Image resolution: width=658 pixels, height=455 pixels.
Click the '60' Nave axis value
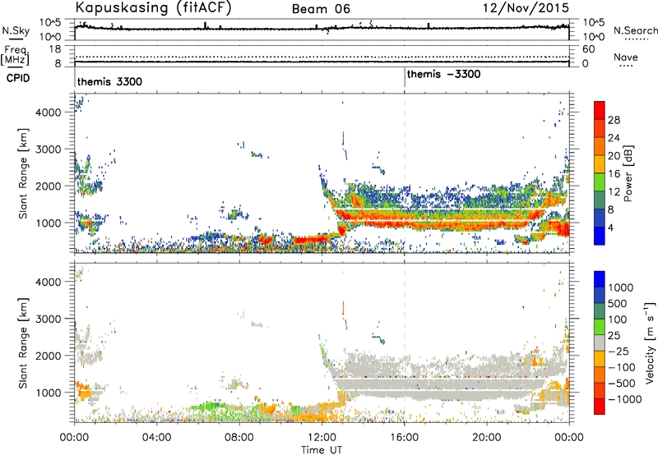[589, 49]
